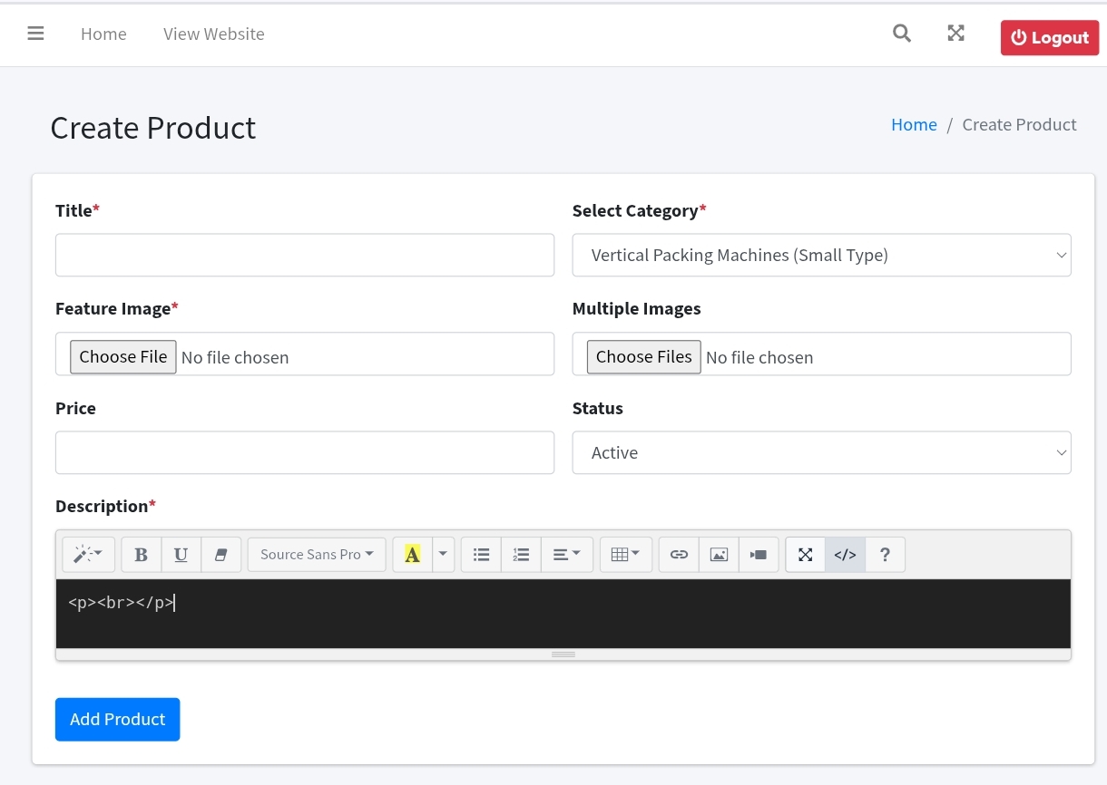Choose a file for Feature Image
The height and width of the screenshot is (785, 1107).
pyautogui.click(x=123, y=357)
